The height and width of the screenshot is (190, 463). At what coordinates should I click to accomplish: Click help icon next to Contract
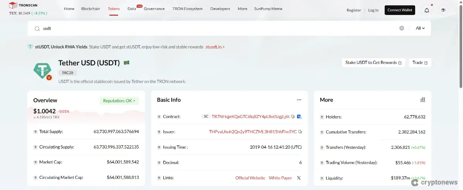159,117
